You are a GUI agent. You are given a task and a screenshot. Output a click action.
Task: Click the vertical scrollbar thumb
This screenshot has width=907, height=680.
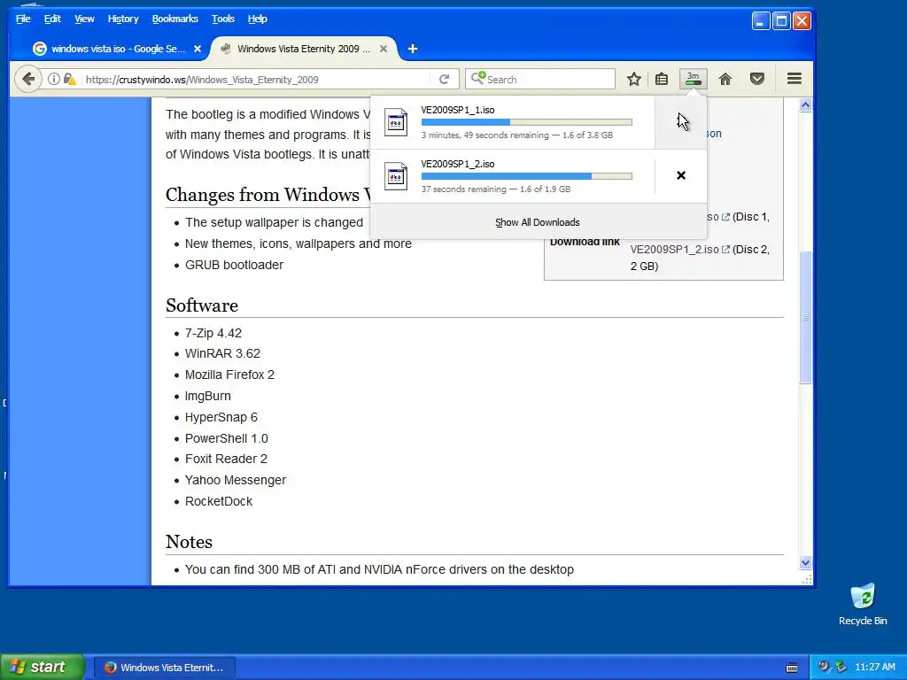(805, 317)
